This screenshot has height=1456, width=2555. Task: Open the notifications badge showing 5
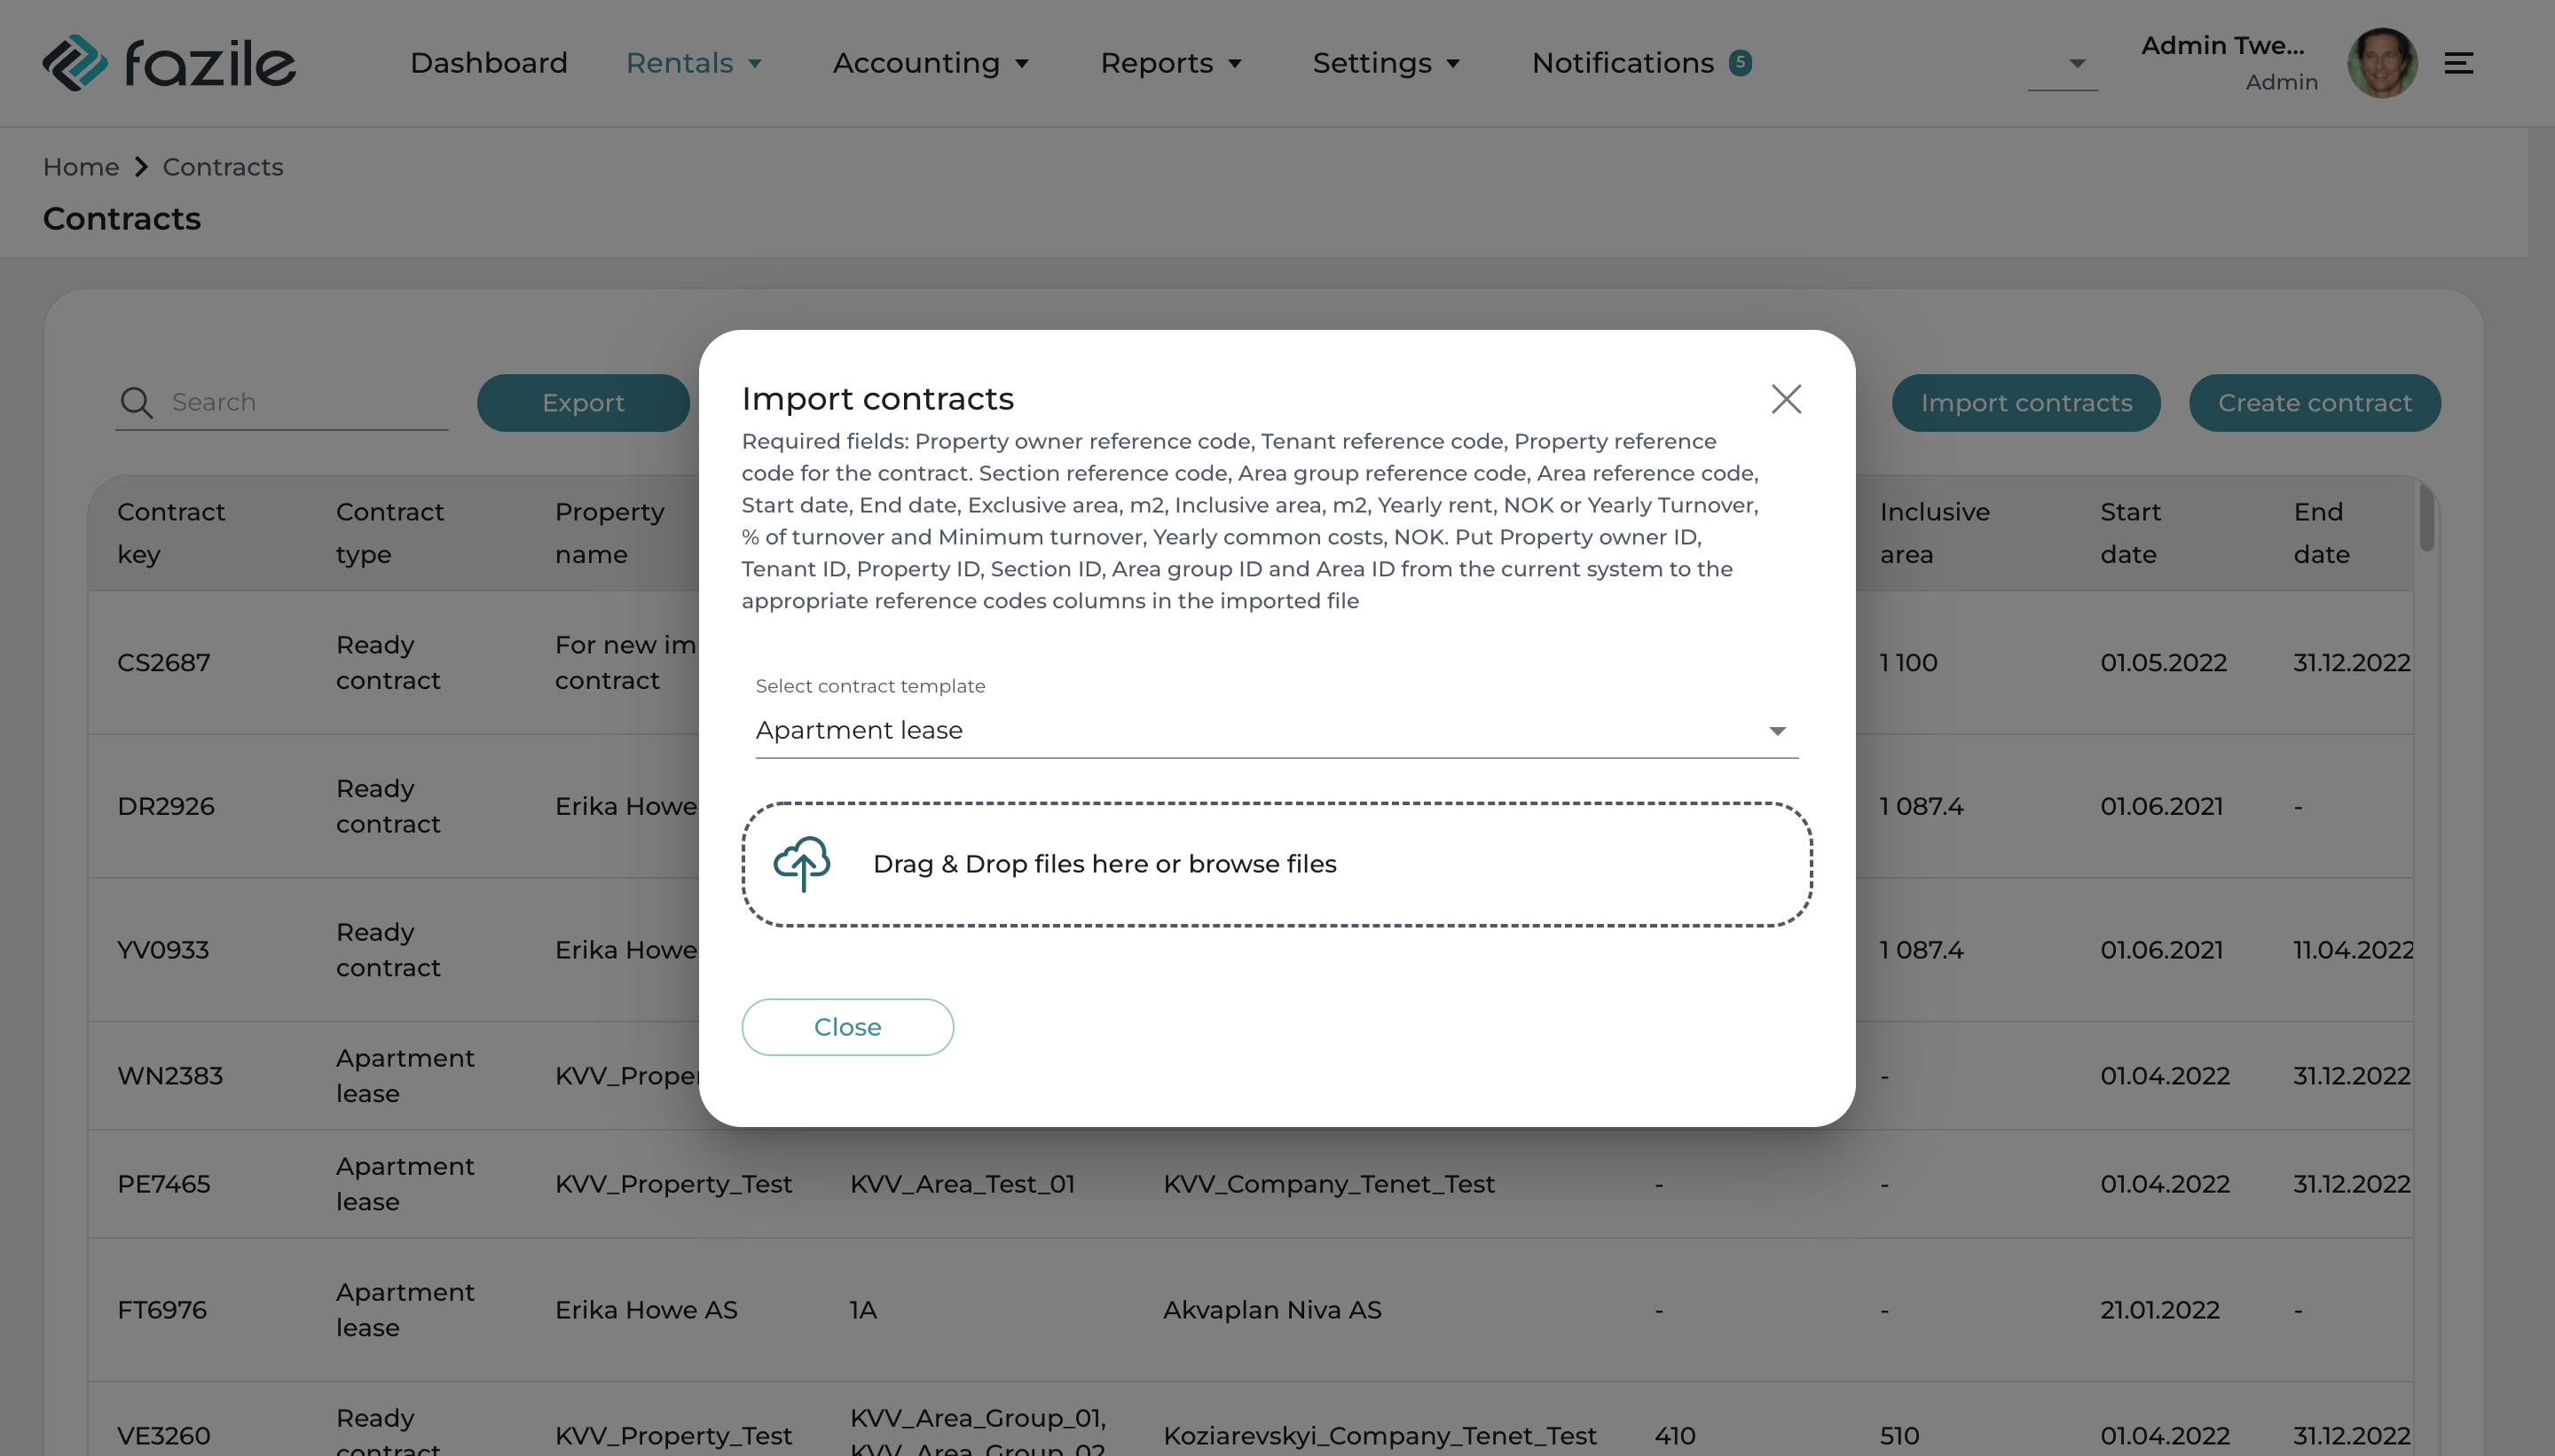pos(1740,63)
